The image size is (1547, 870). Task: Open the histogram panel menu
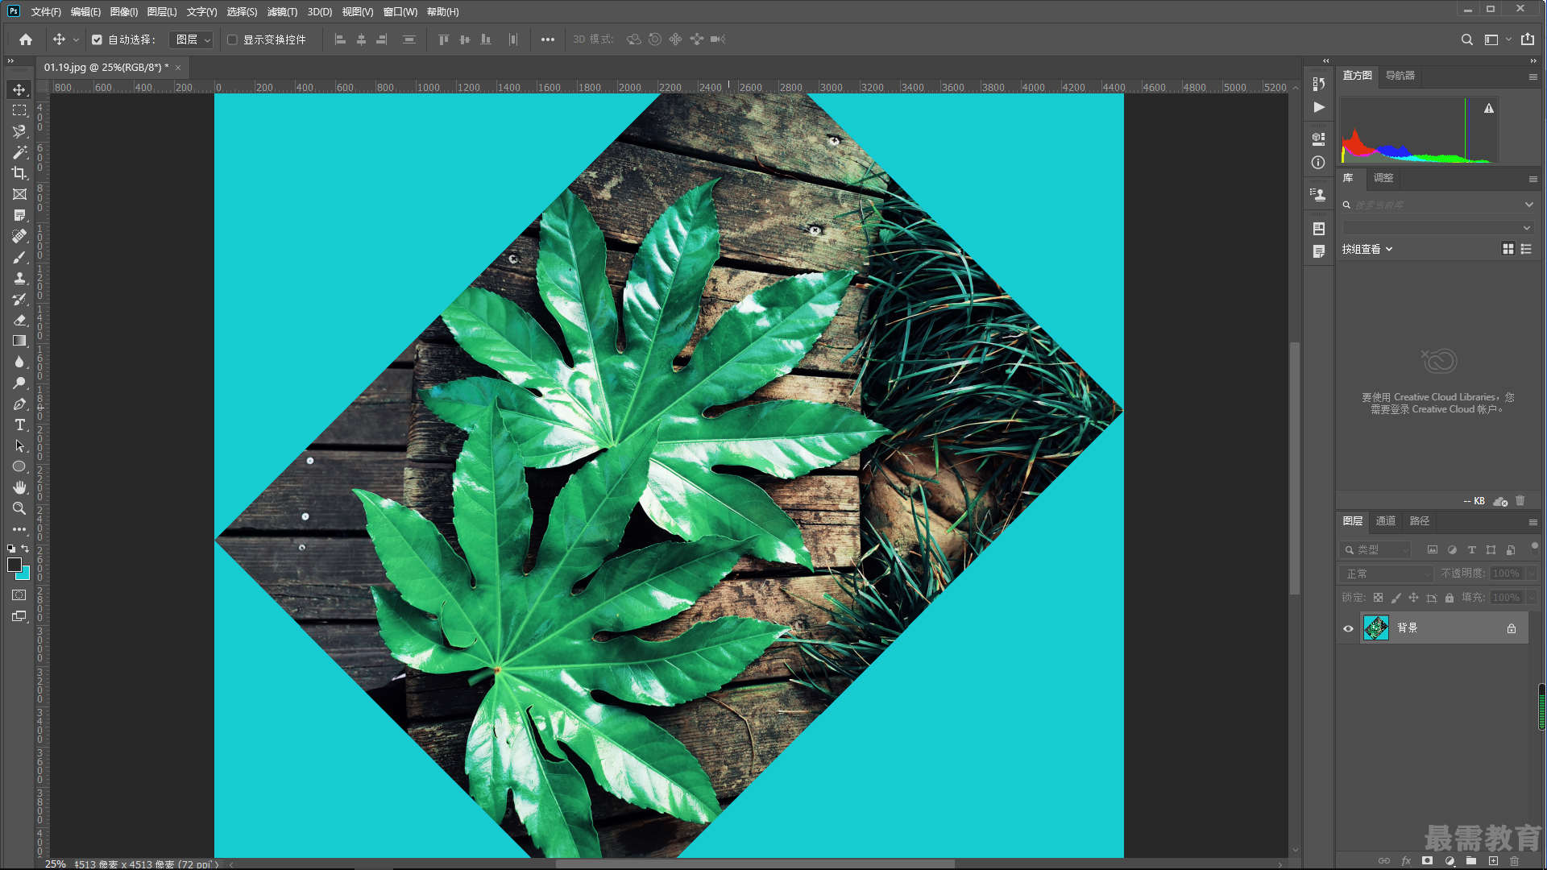1533,77
